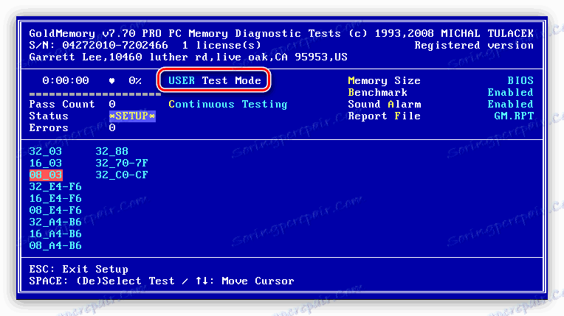564x316 pixels.
Task: Open the Sound Alarm setting
Action: [384, 104]
